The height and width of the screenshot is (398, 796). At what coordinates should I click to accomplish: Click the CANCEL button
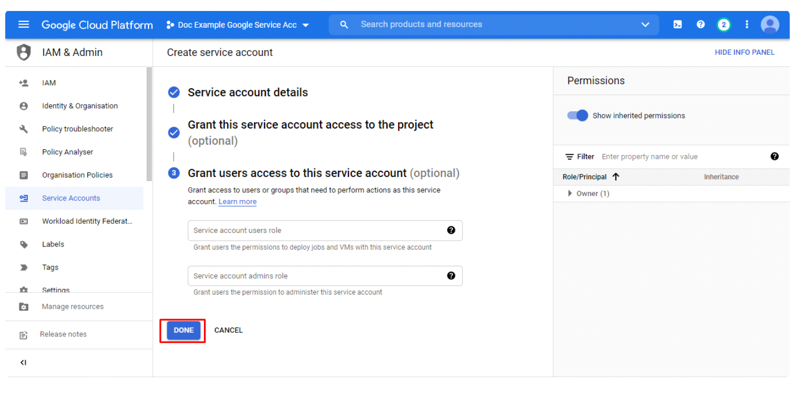(229, 330)
